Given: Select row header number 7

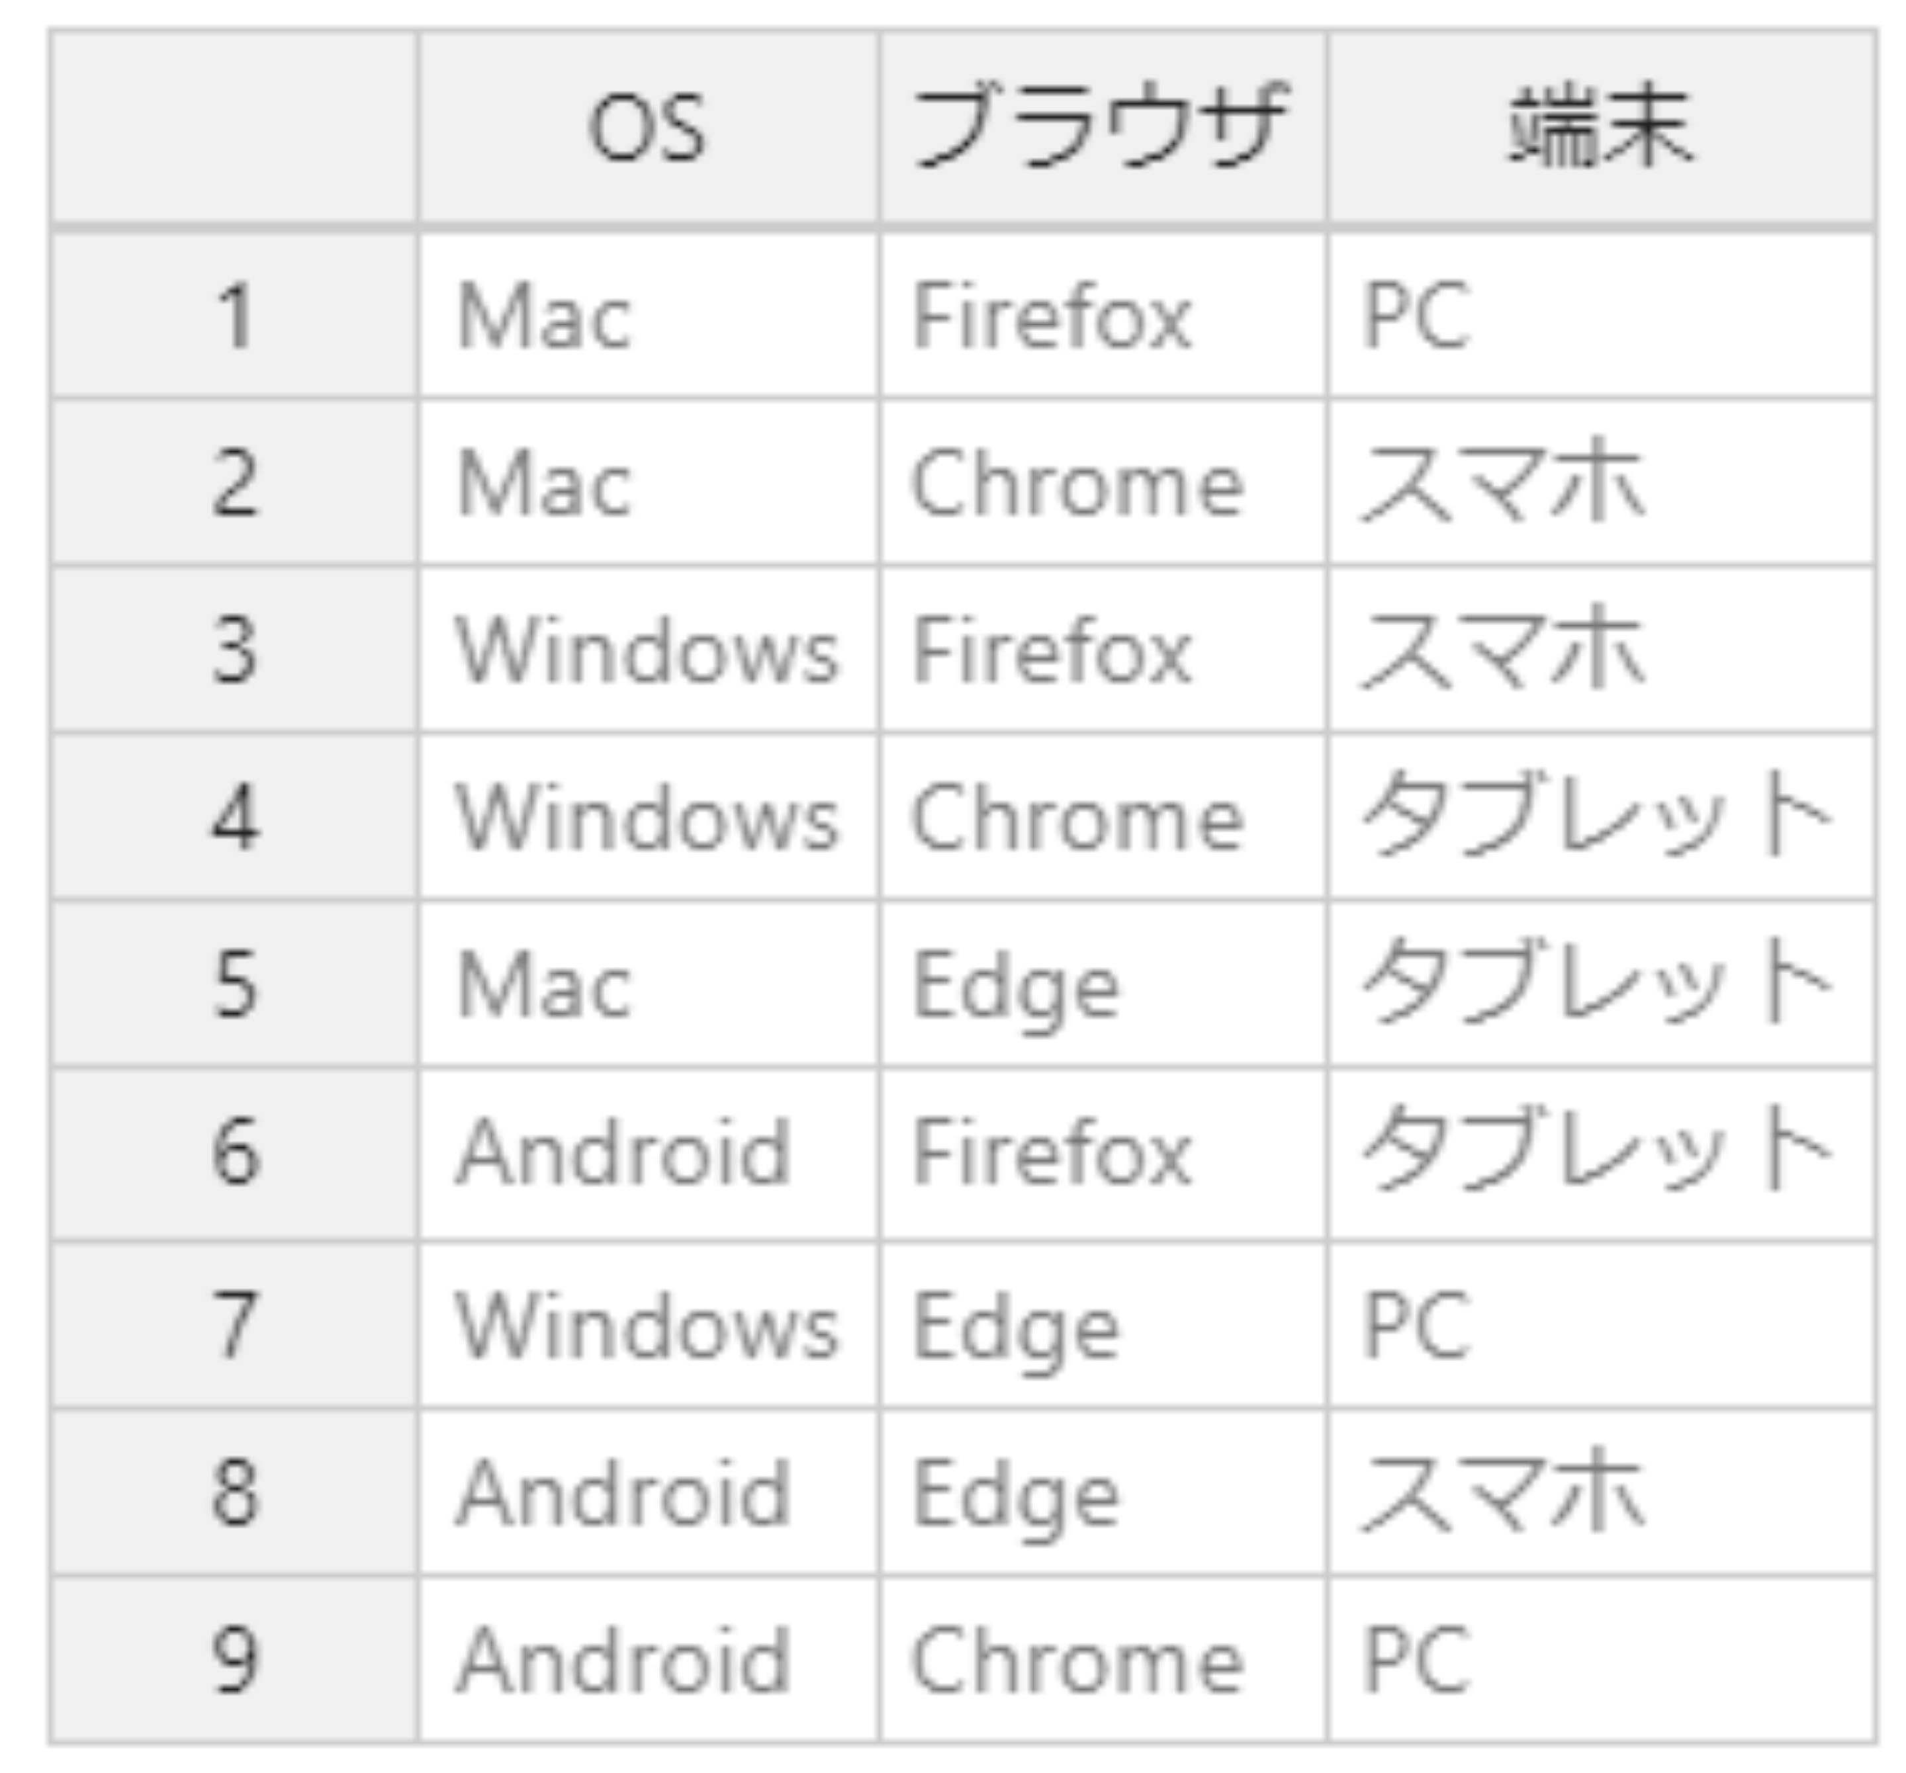Looking at the screenshot, I should (234, 1325).
